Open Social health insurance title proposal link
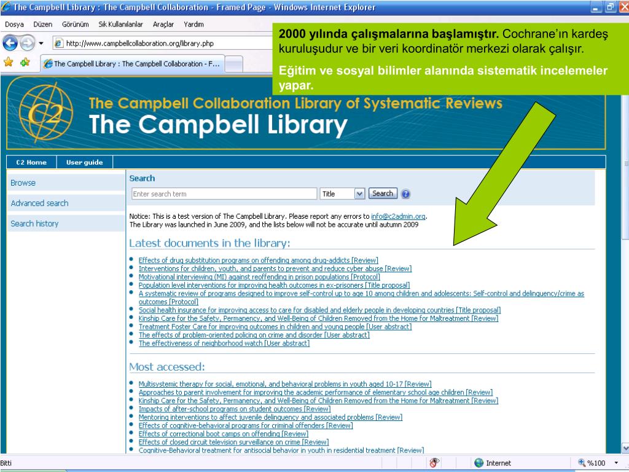Image resolution: width=629 pixels, height=472 pixels. tap(319, 310)
